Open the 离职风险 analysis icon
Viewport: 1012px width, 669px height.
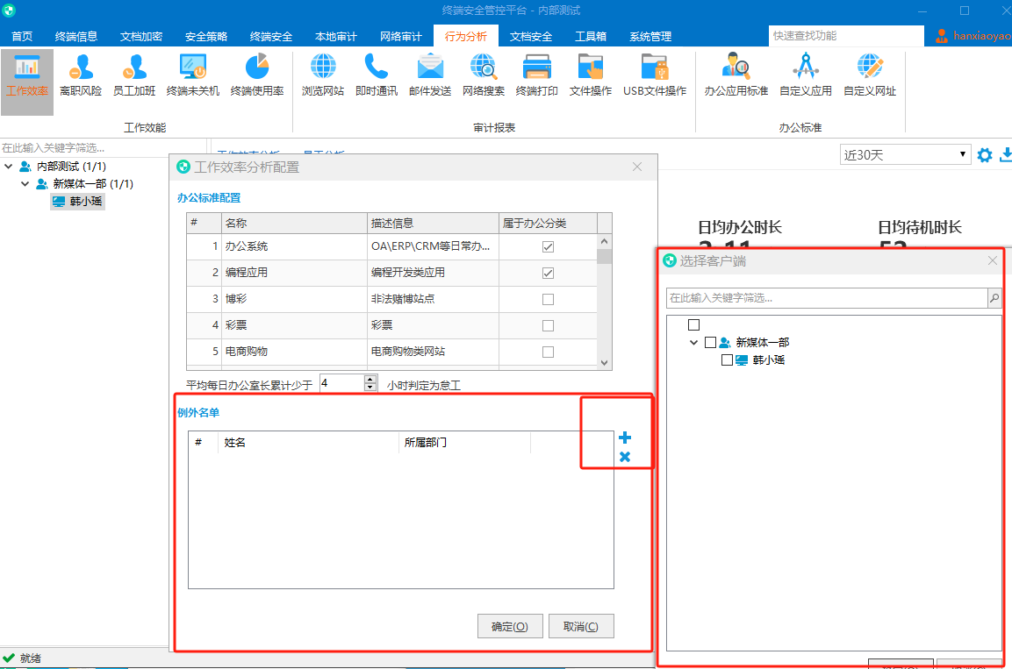[x=81, y=75]
